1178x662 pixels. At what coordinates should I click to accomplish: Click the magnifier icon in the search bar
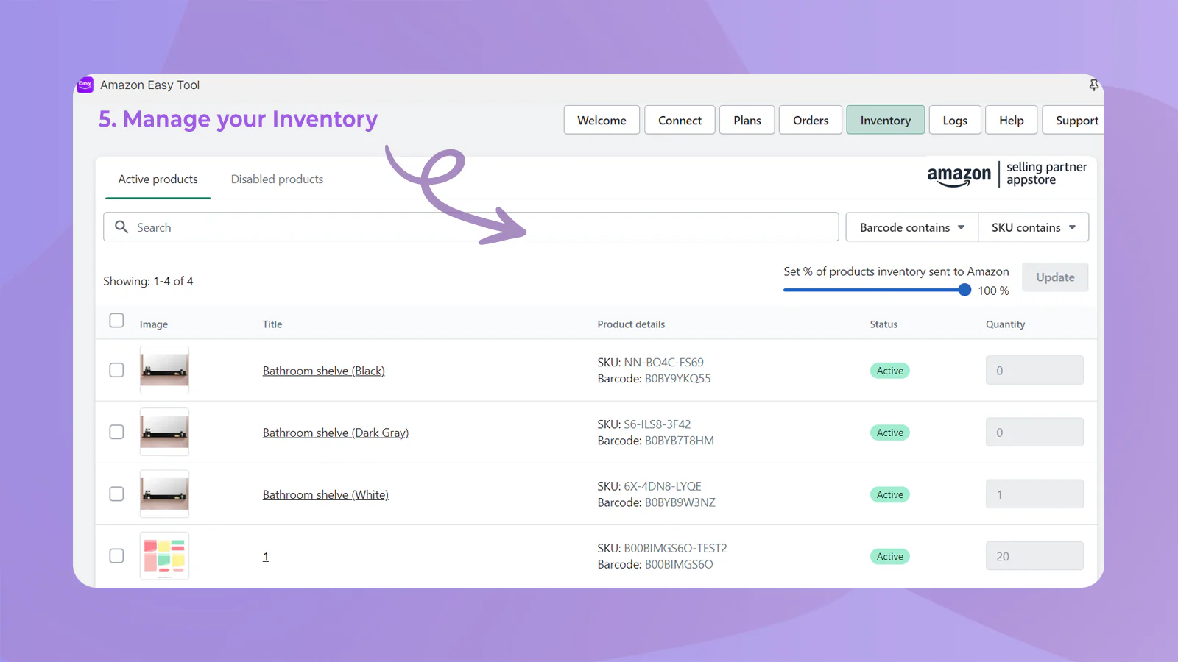coord(121,227)
